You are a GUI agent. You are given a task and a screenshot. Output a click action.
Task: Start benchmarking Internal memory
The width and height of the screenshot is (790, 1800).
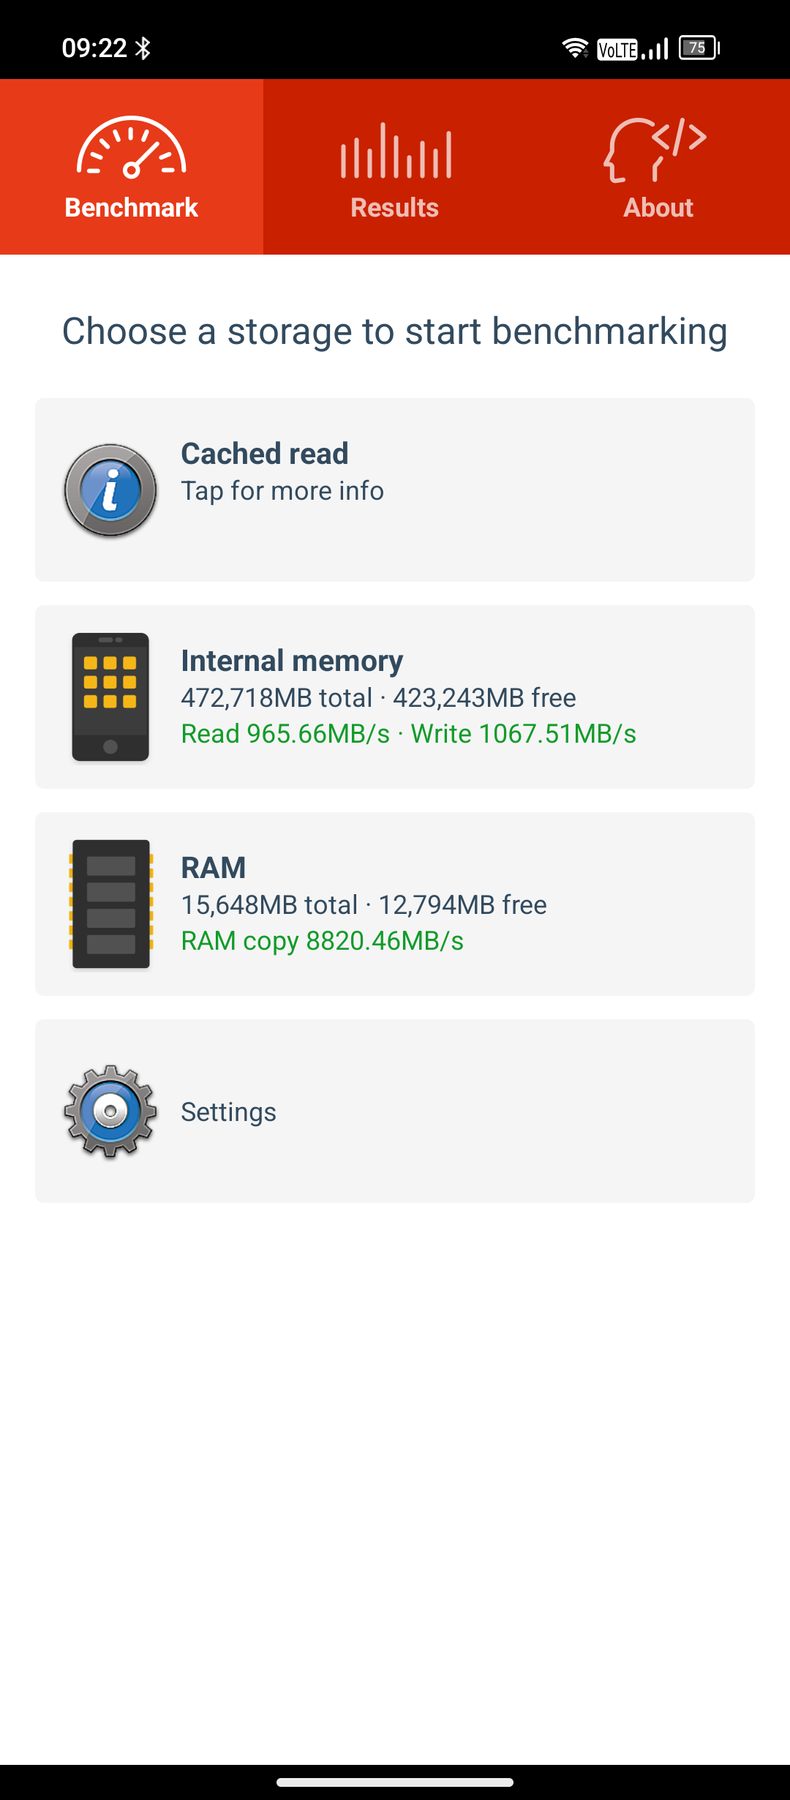point(395,697)
